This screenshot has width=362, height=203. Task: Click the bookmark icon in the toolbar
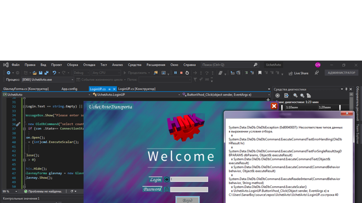[260, 73]
